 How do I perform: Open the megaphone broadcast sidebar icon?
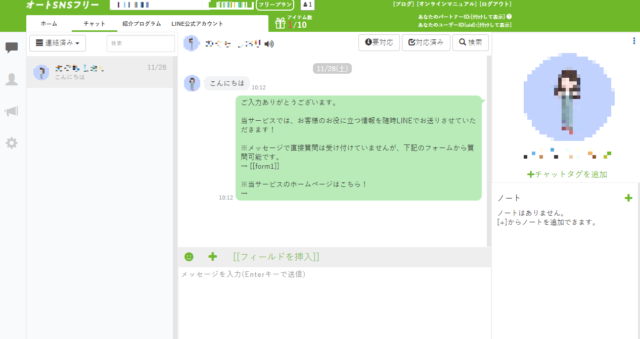pos(12,111)
